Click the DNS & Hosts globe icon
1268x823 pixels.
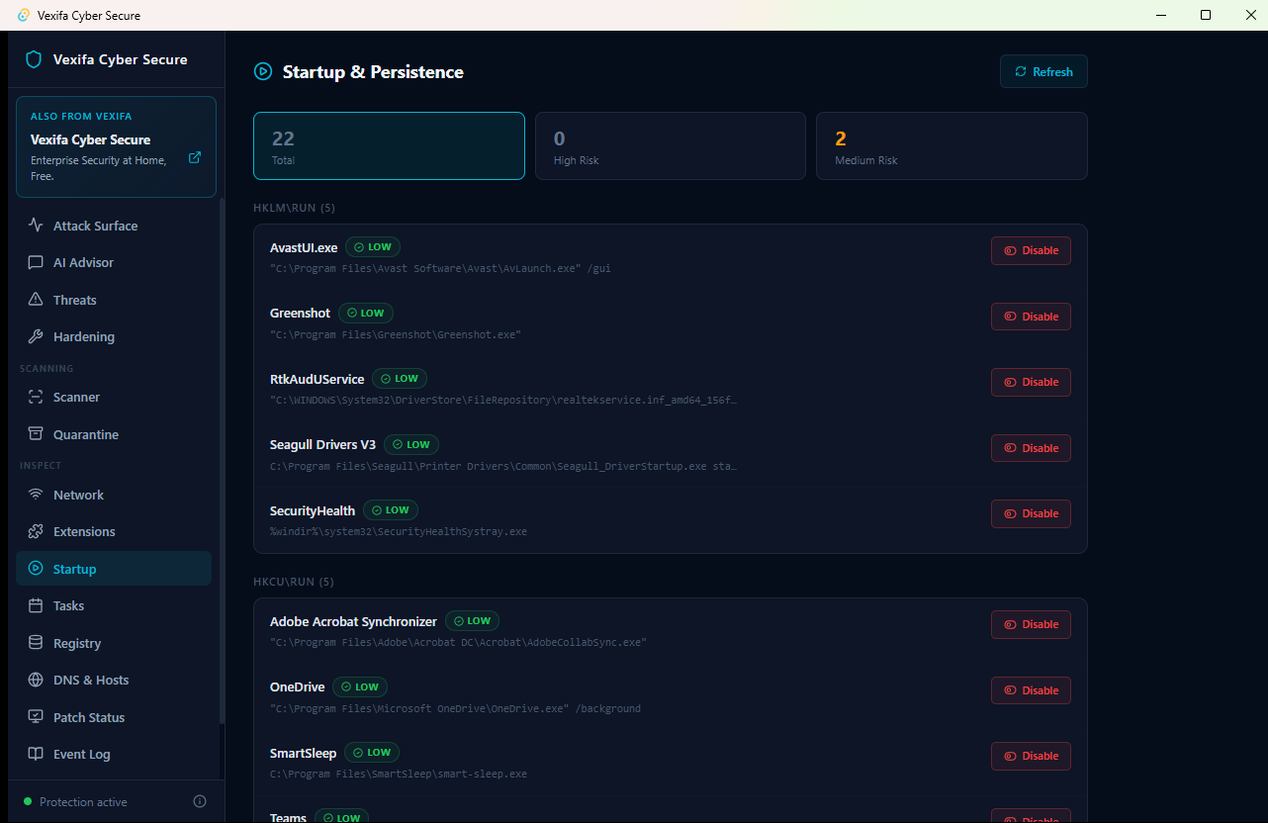click(x=36, y=680)
